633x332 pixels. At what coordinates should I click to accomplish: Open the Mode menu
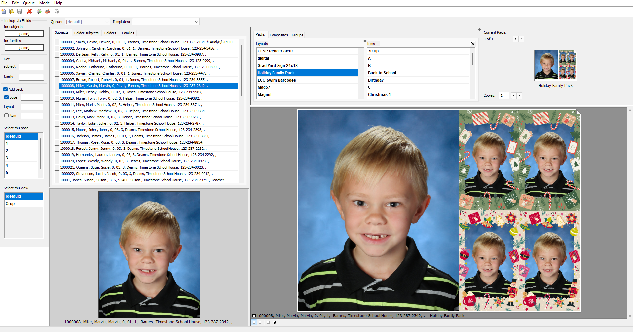[44, 3]
